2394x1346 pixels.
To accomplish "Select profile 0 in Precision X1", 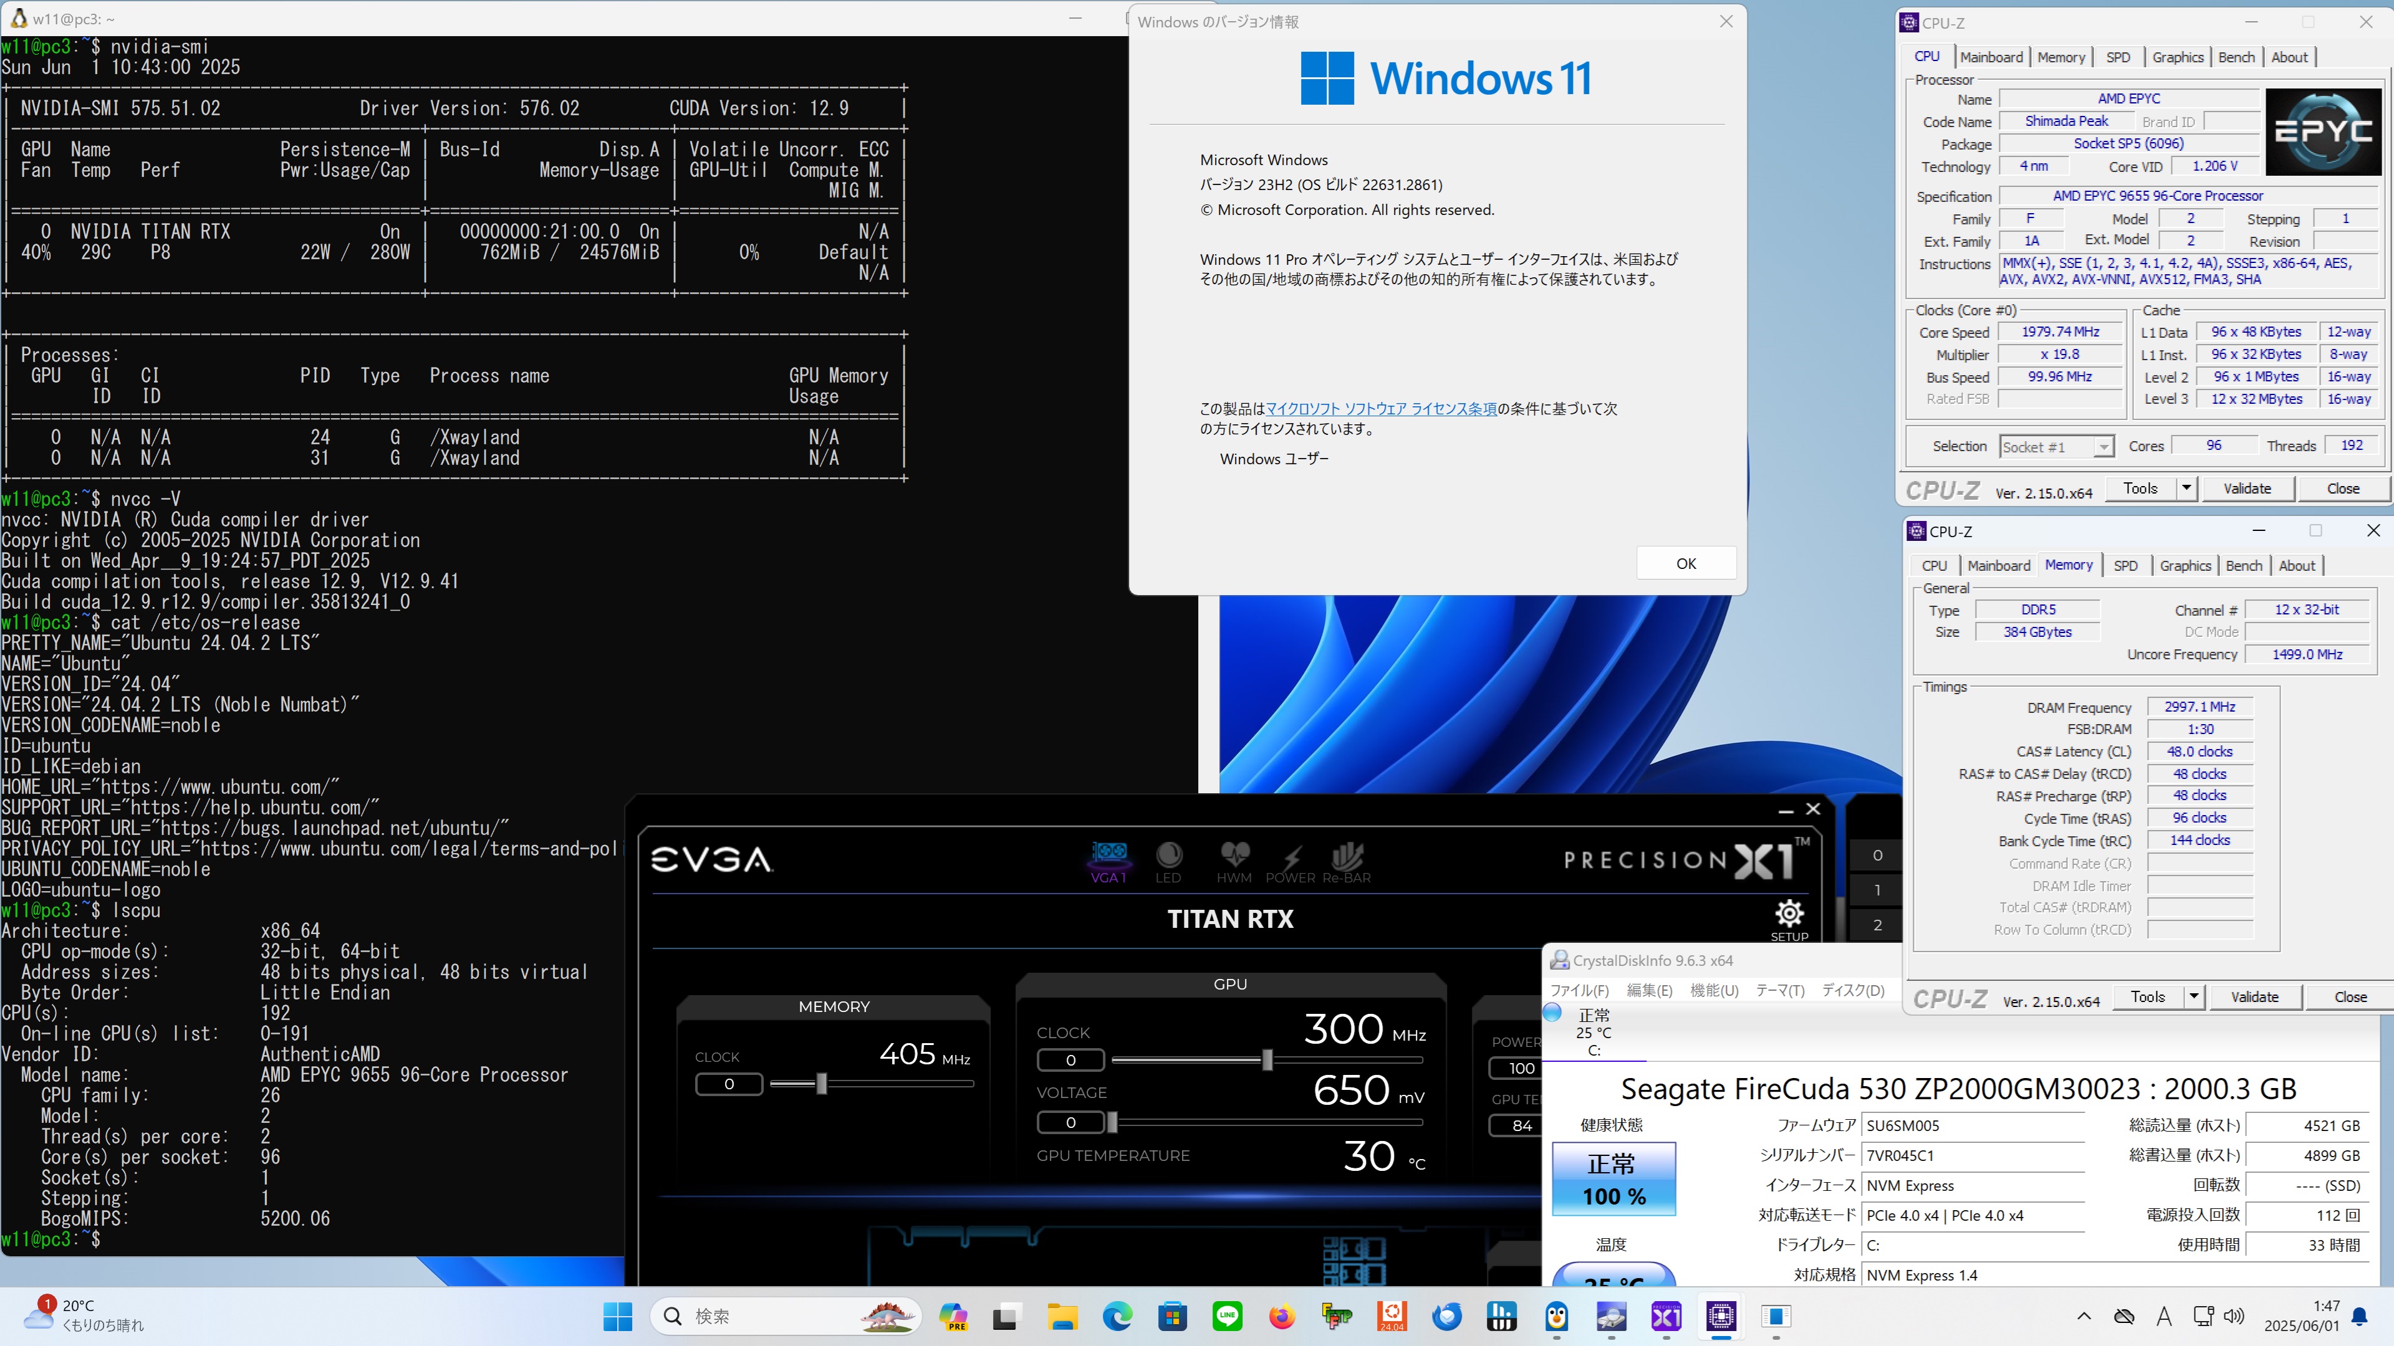I will [1877, 854].
